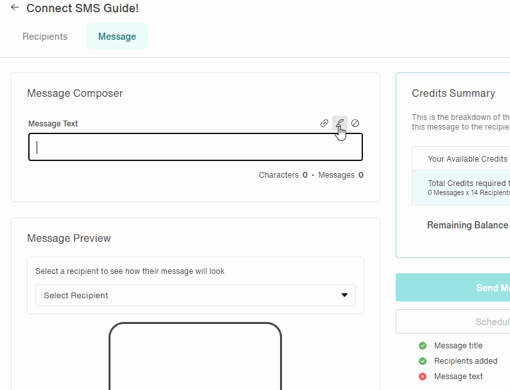Click the Message title checklist item
The height and width of the screenshot is (390, 510).
coord(458,346)
